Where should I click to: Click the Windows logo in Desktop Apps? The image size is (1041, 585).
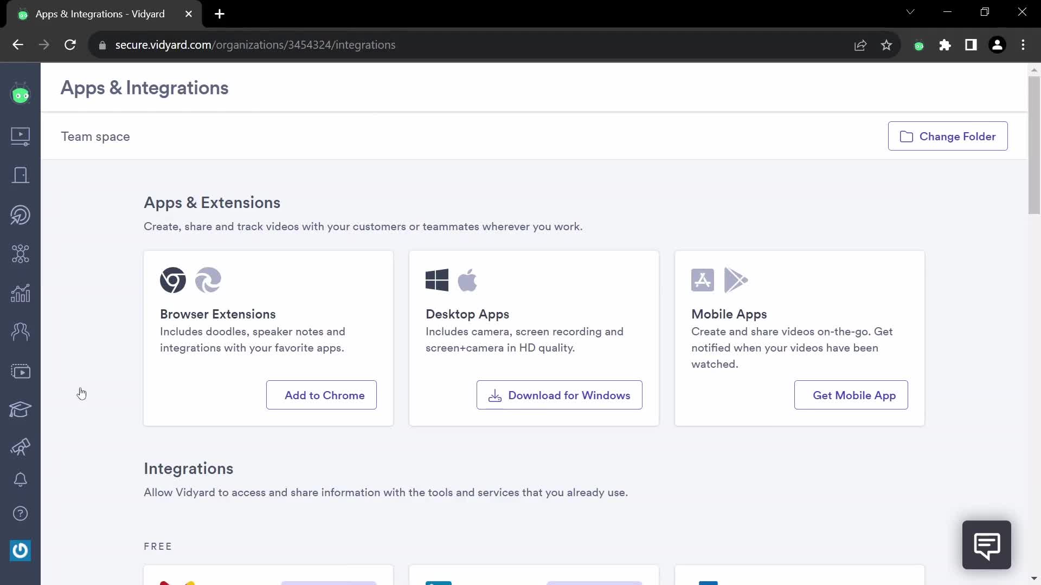tap(437, 280)
